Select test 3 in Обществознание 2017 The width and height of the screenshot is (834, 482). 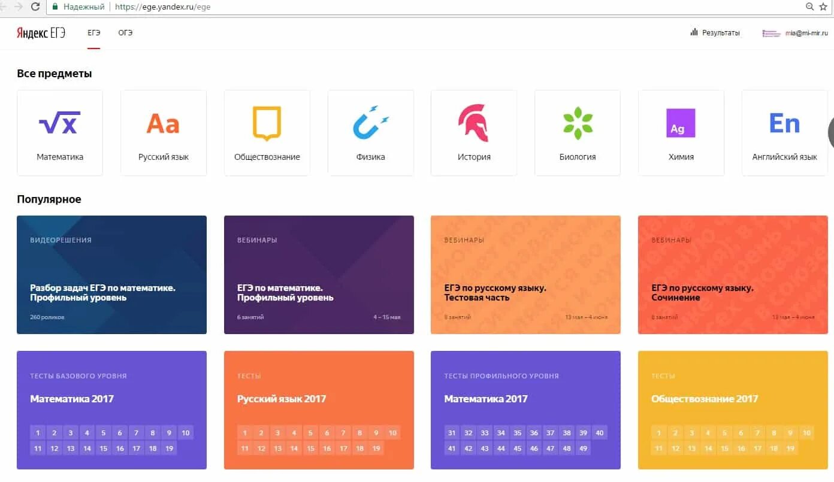pyautogui.click(x=691, y=433)
